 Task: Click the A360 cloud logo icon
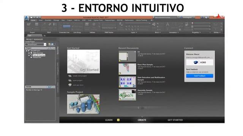tap(196, 62)
